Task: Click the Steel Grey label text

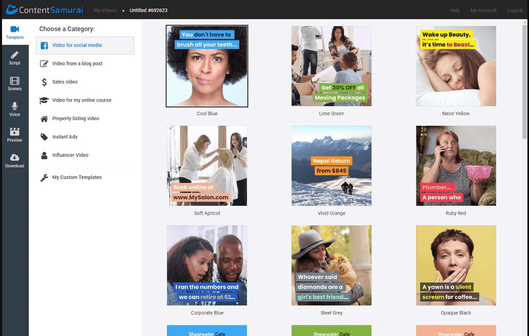Action: (x=331, y=313)
